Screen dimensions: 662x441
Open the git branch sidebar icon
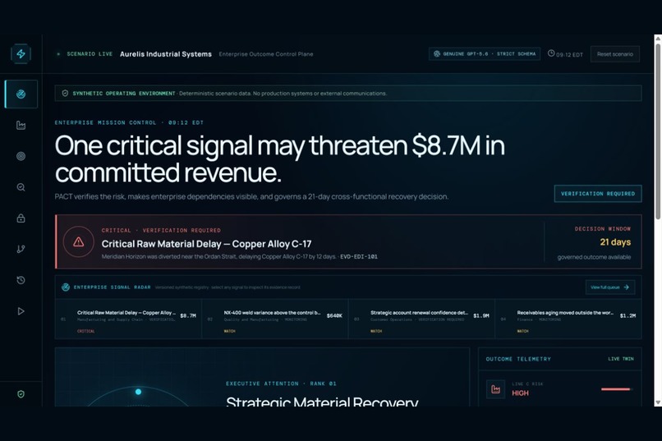(x=21, y=249)
